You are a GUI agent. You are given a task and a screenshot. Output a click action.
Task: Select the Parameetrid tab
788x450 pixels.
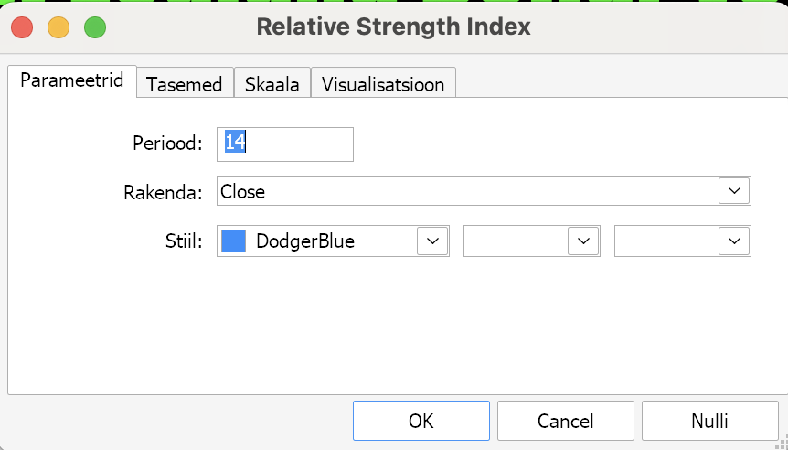click(72, 81)
